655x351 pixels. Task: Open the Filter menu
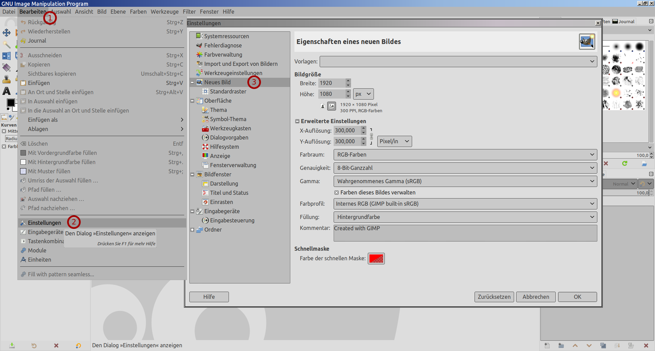[189, 12]
